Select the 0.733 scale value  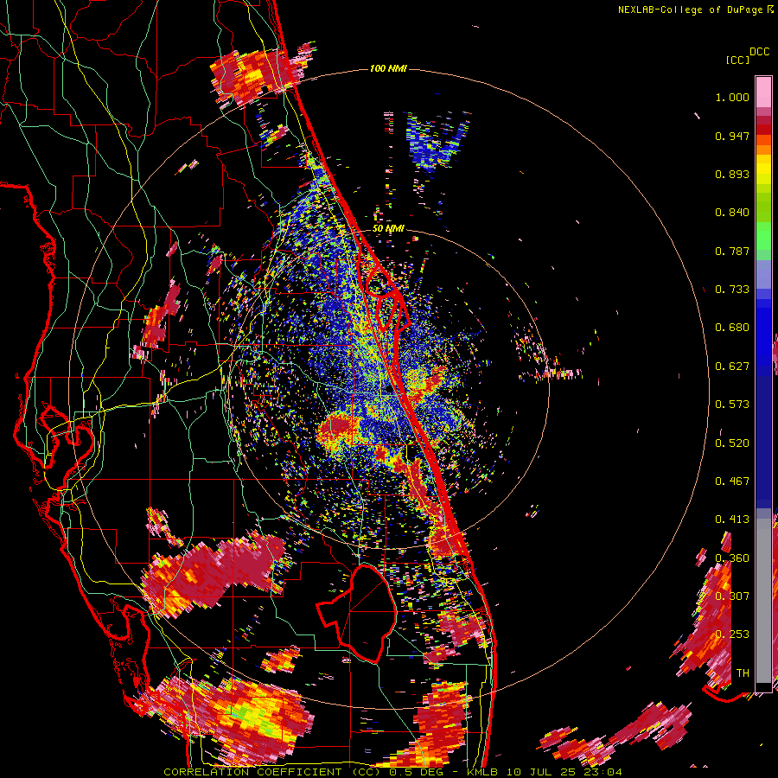pos(732,290)
